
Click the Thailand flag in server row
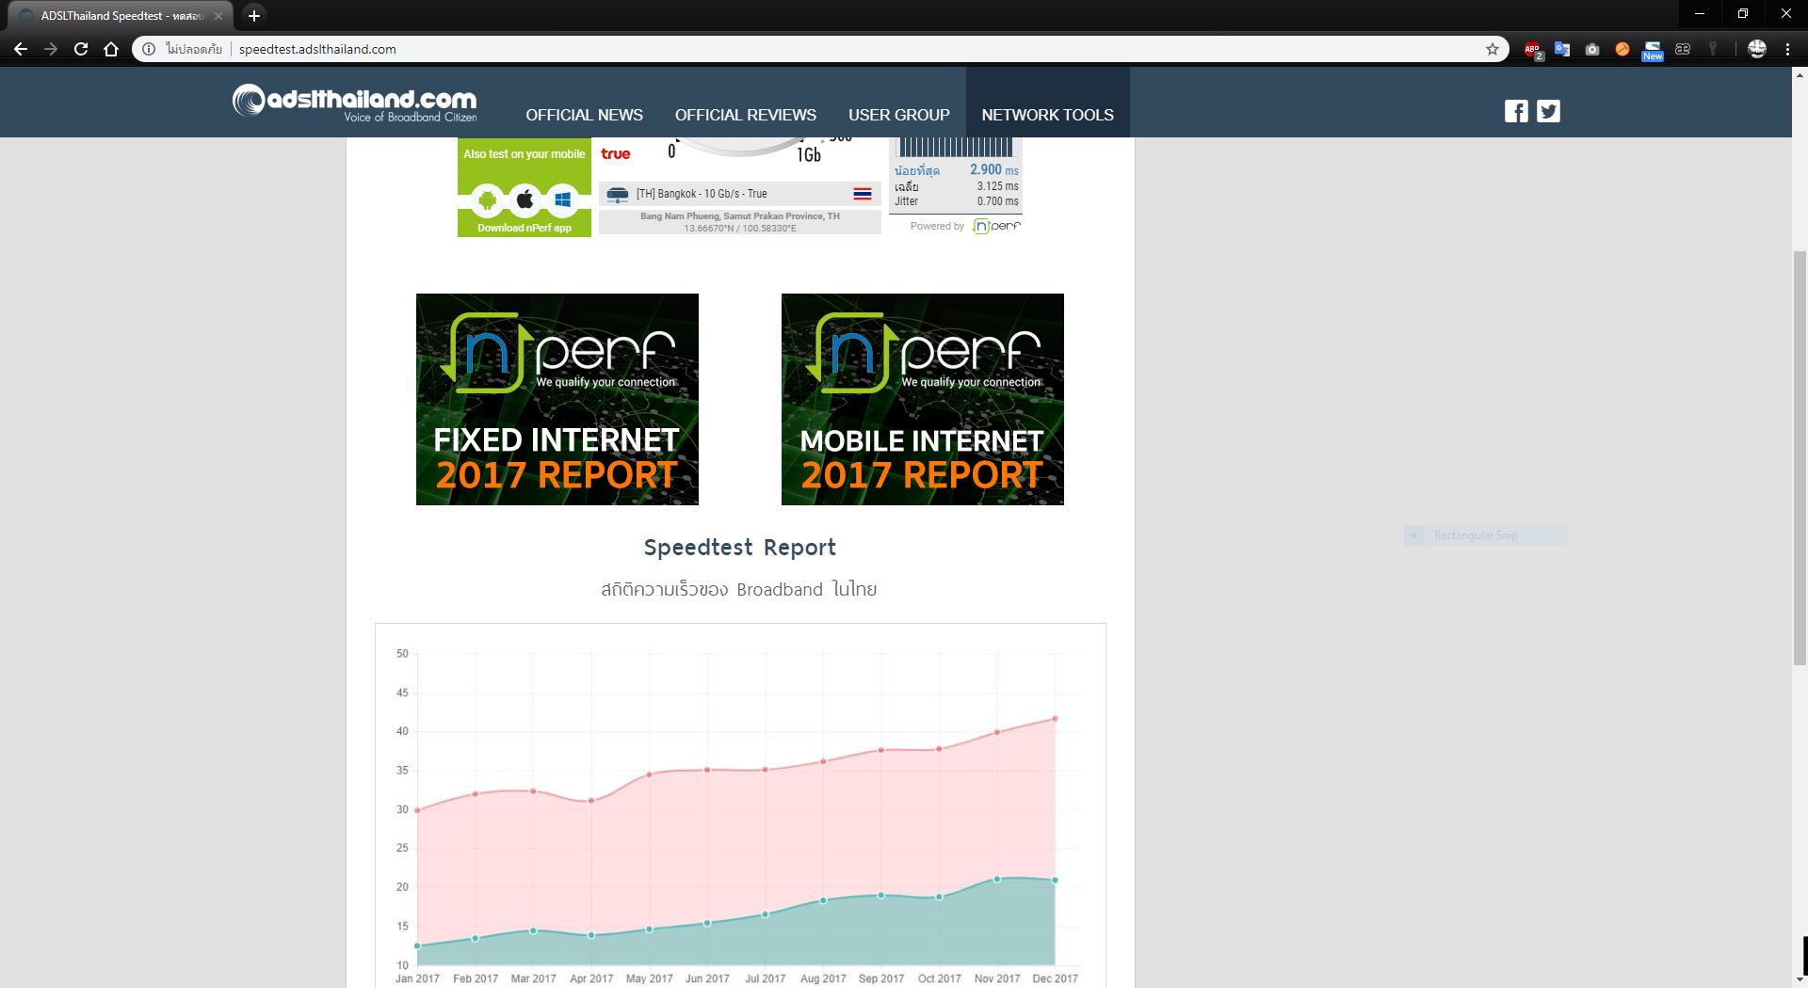coord(863,194)
